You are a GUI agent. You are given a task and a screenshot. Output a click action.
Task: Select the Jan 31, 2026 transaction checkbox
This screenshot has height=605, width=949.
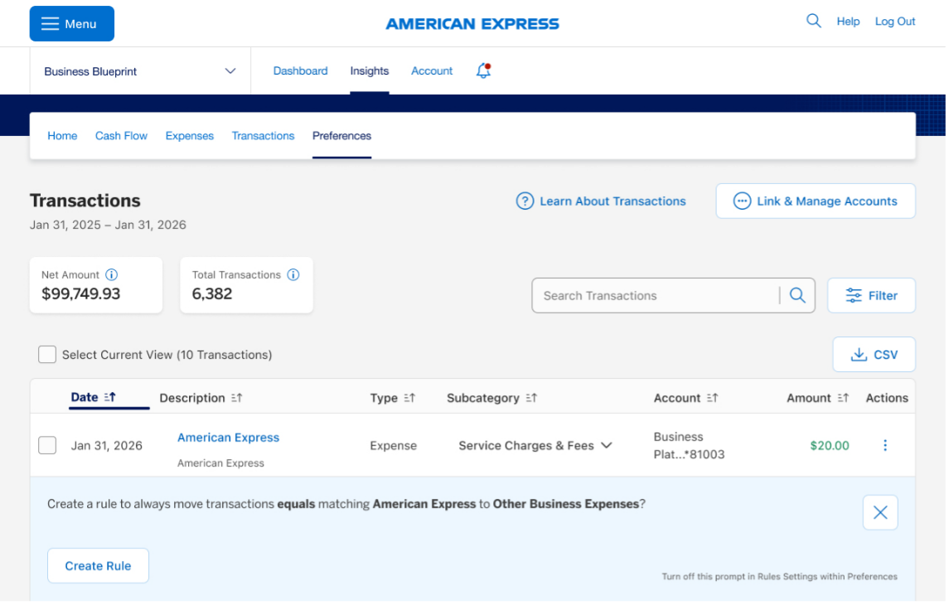[47, 445]
